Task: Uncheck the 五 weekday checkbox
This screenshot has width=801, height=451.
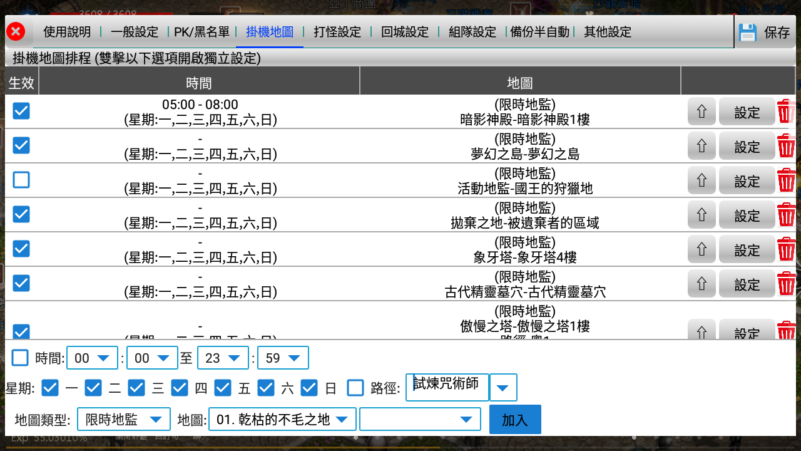Action: coord(222,387)
